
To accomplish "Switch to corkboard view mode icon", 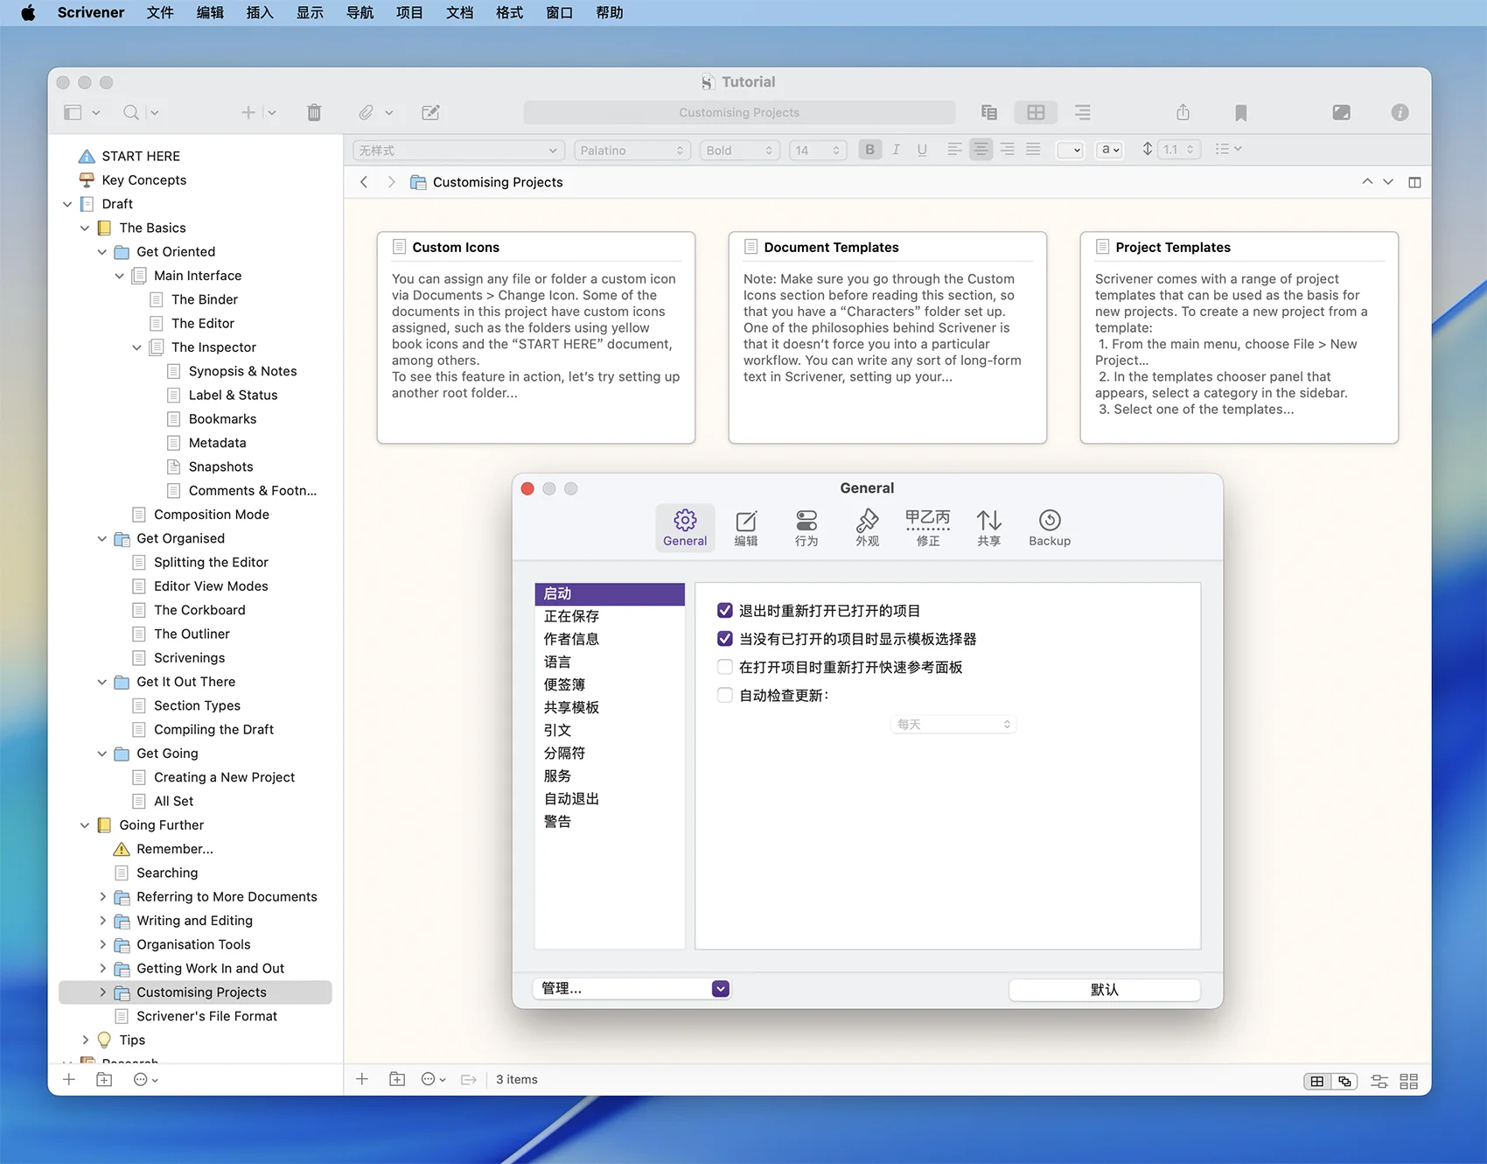I will 1036,113.
